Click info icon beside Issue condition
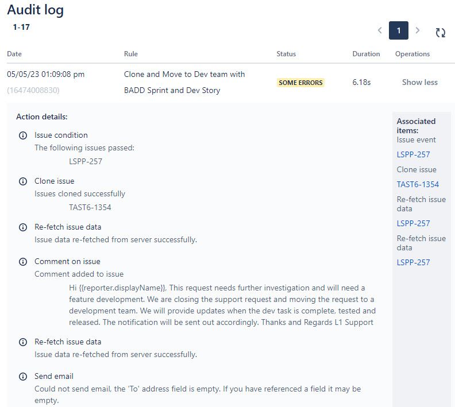The image size is (455, 407). tap(23, 135)
